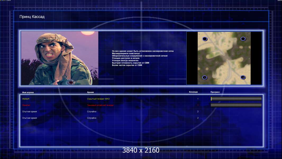
Task: Click the Угонщик доступен в начале line
Action: tap(126, 58)
